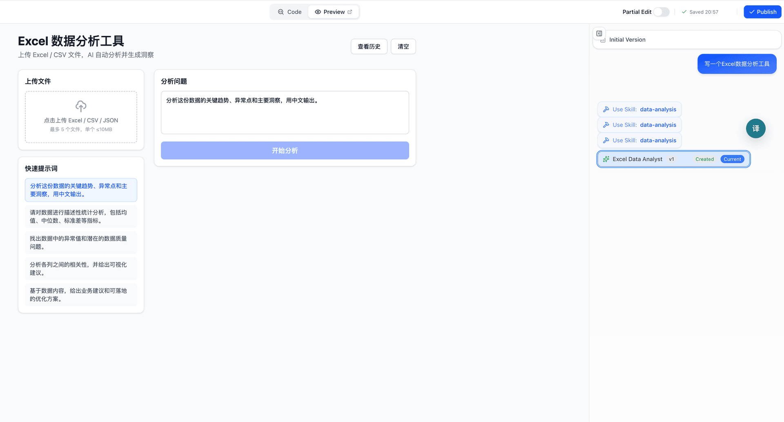Image resolution: width=784 pixels, height=422 pixels.
Task: Toggle the Partial Edit switch
Action: pyautogui.click(x=661, y=12)
